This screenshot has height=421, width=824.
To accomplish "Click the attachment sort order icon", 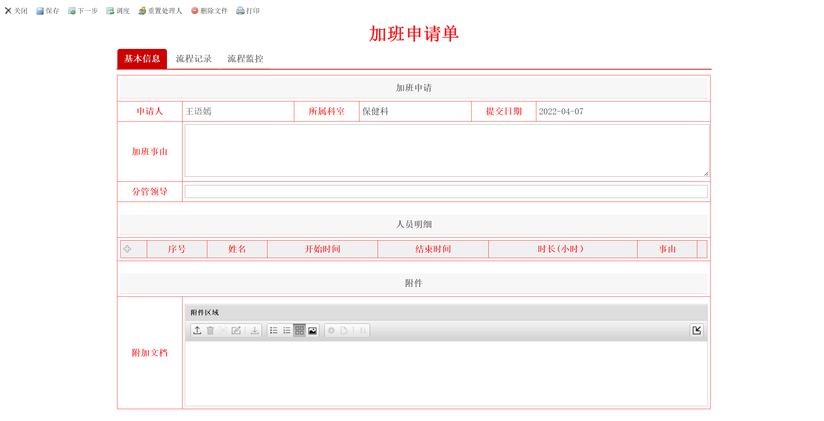I will [363, 330].
